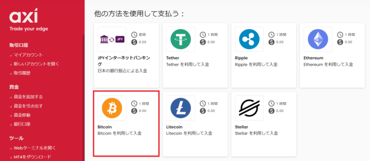
Task: Go to 取引履歴 in the sidebar
Action: pyautogui.click(x=22, y=73)
